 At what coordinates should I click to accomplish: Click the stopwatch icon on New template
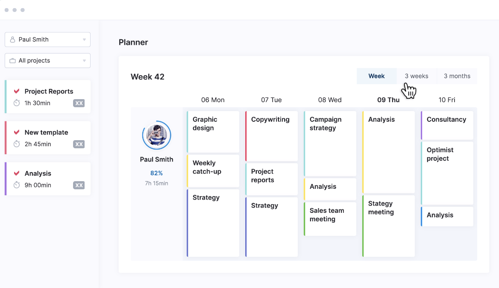[17, 144]
